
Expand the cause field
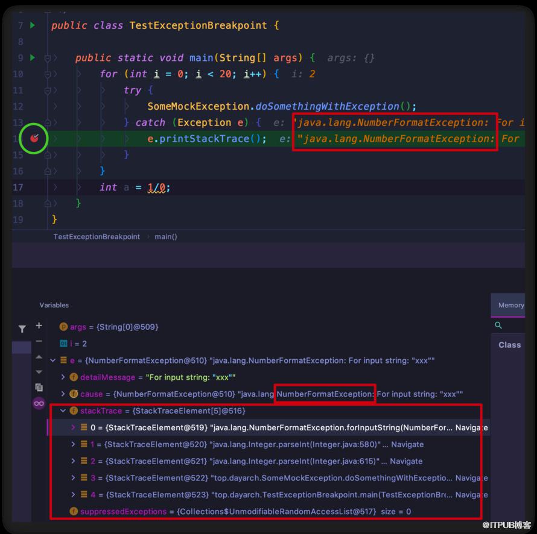[x=63, y=394]
